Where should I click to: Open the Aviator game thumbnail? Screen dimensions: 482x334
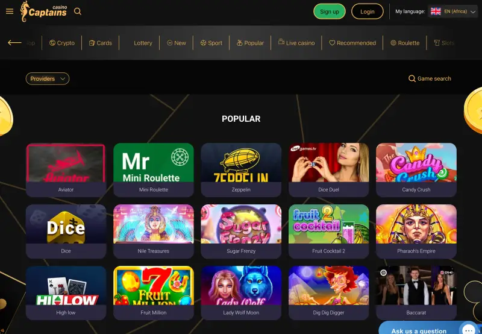click(66, 170)
